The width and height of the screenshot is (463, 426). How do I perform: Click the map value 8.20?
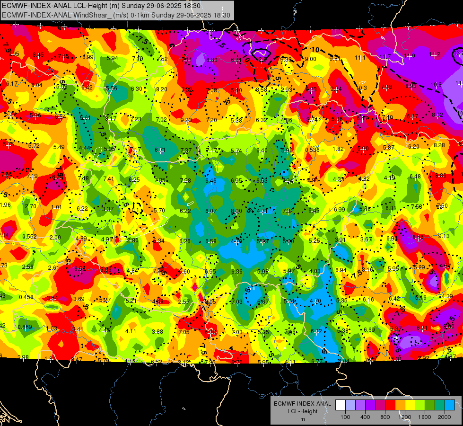tap(162, 89)
